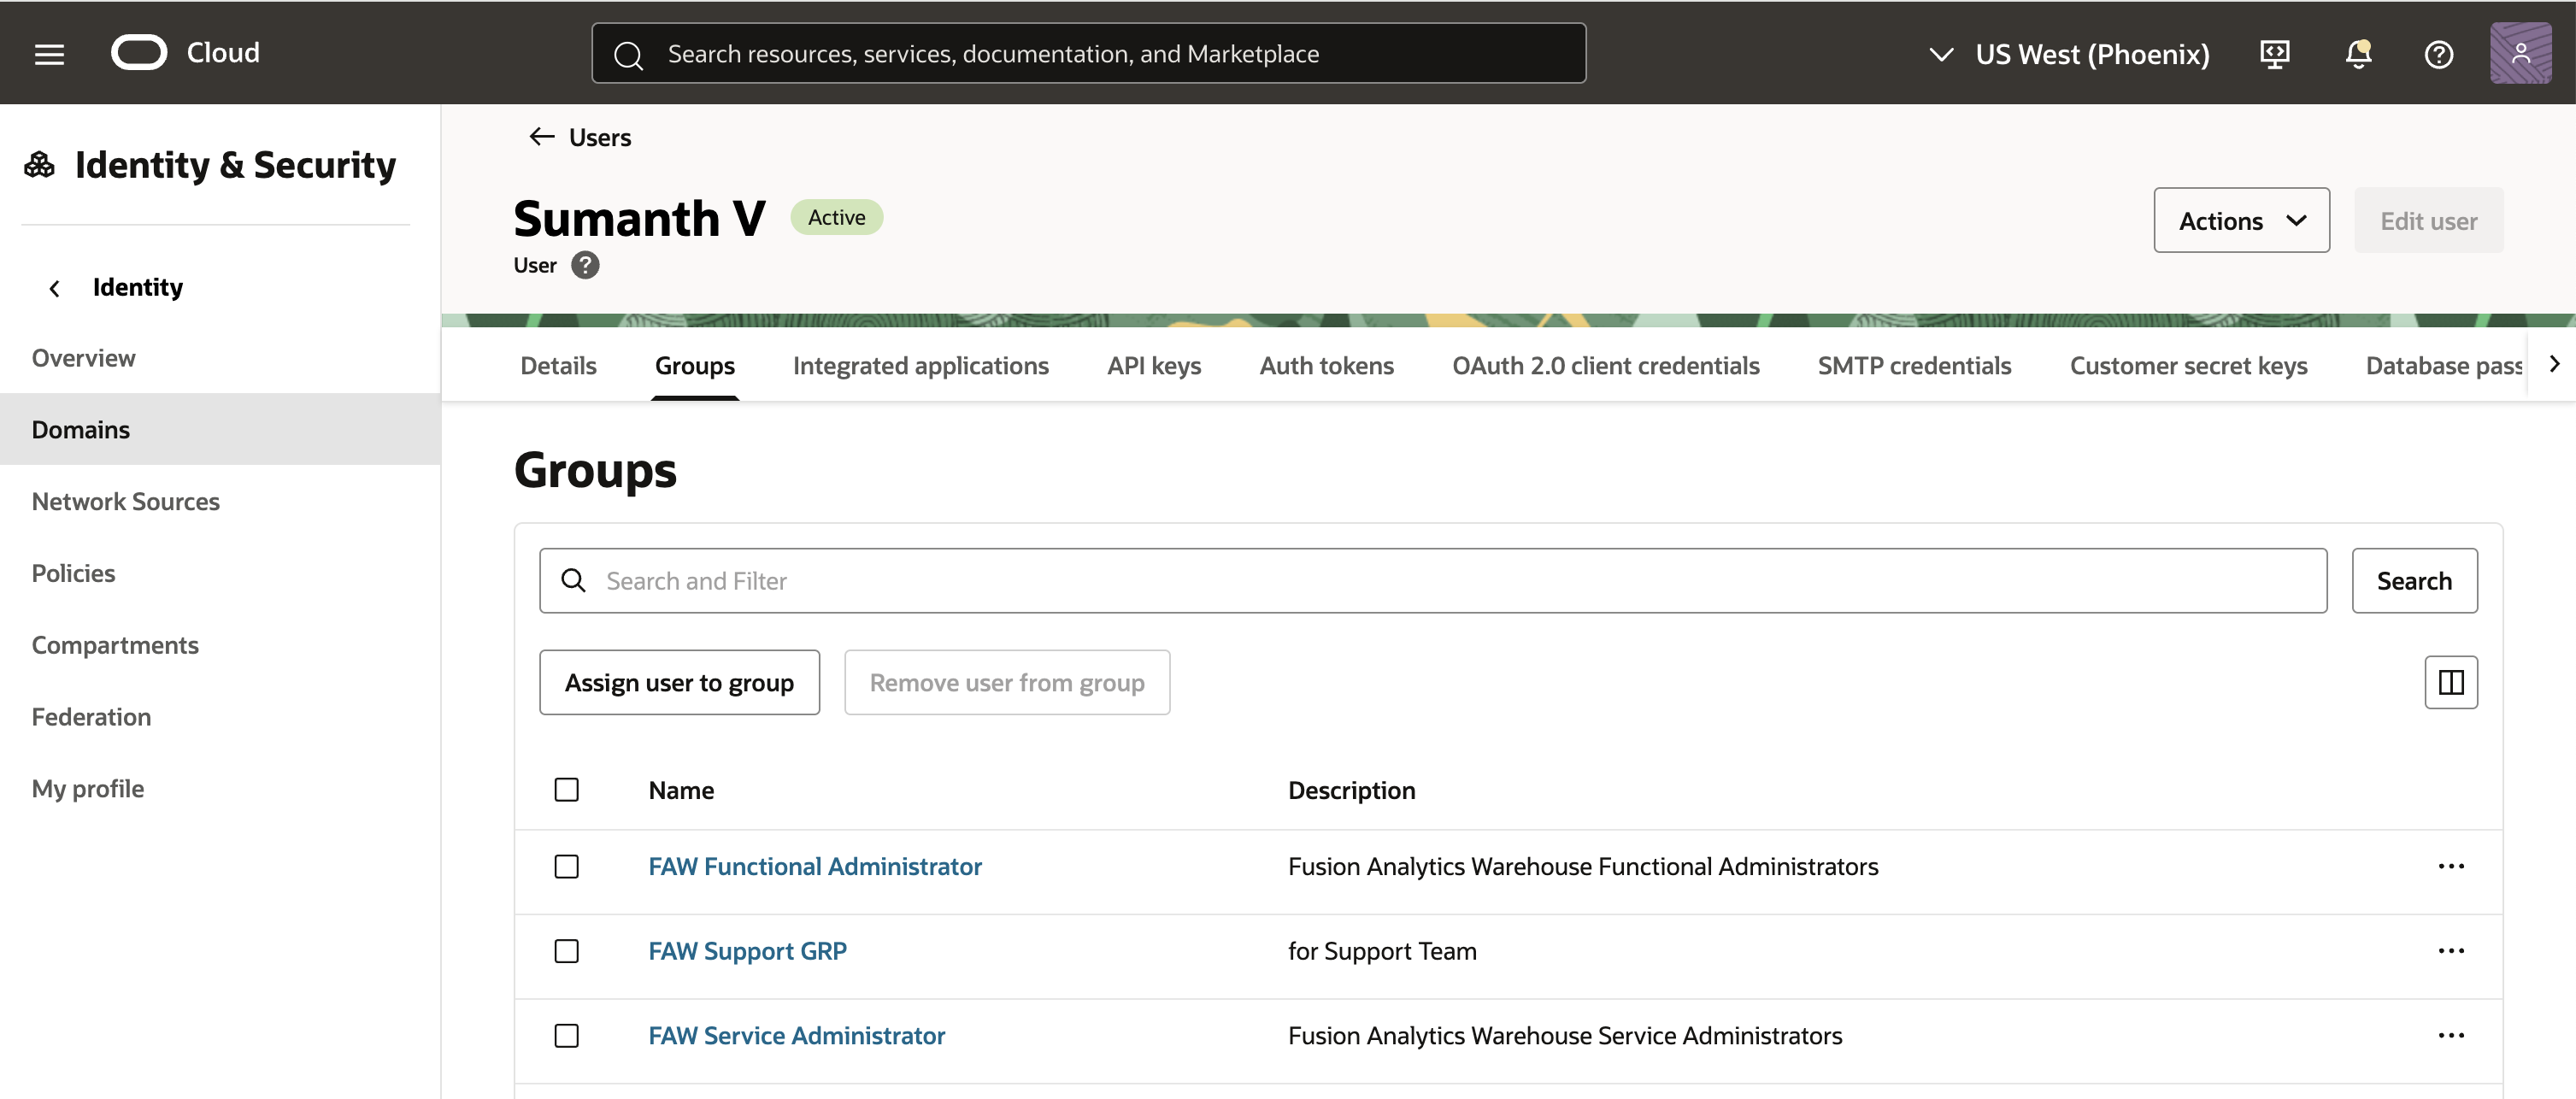Open row actions for FAW Functional Administrator

2450,866
